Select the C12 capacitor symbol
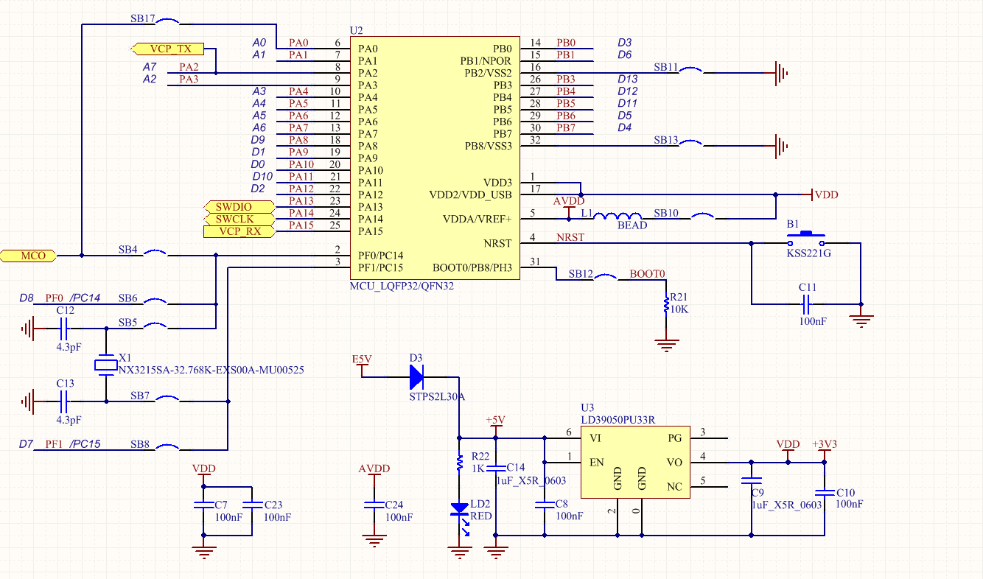Viewport: 983px width, 579px height. pyautogui.click(x=63, y=329)
